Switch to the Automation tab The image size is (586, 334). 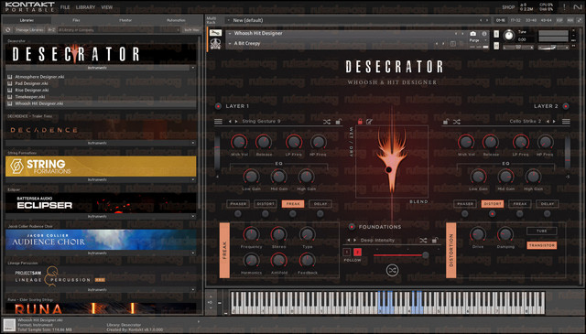pos(176,20)
